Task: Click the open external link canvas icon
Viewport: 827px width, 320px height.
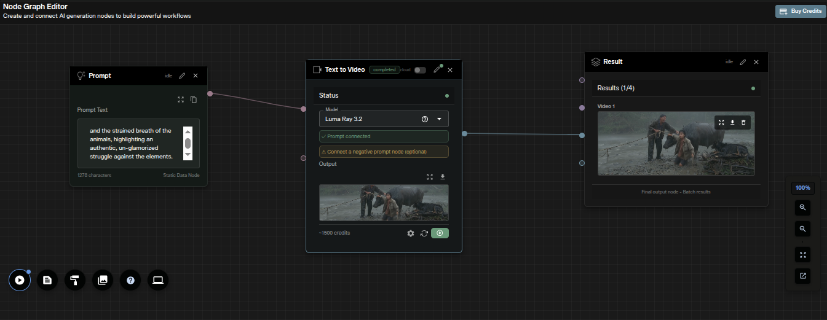Action: 802,276
